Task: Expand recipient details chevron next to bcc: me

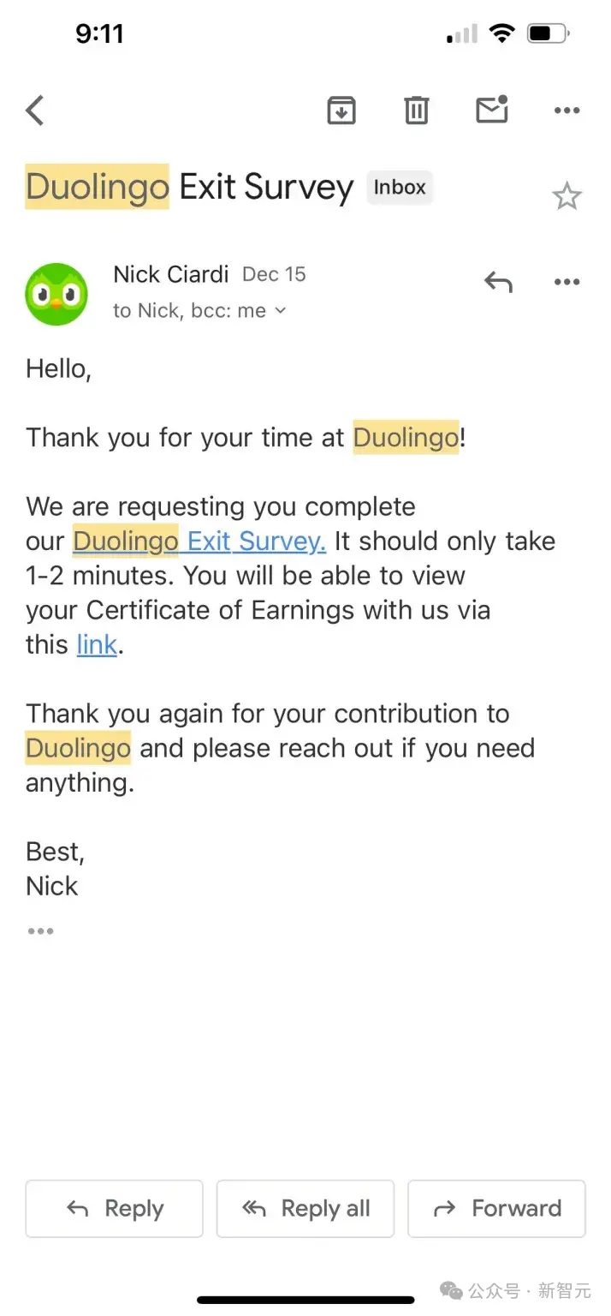Action: pyautogui.click(x=280, y=311)
